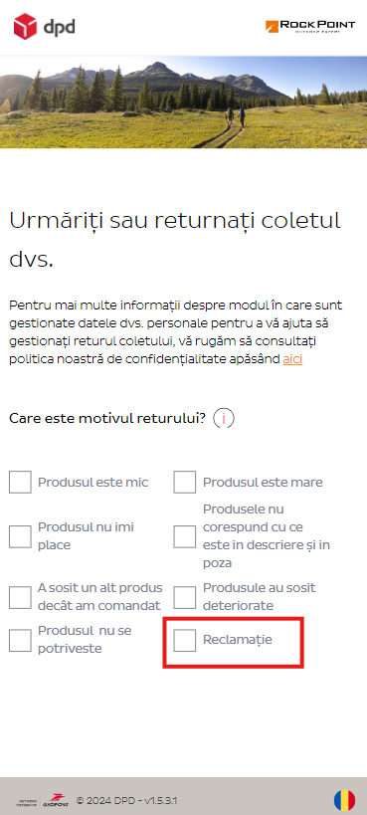Image resolution: width=367 pixels, height=815 pixels.
Task: Click the 'Urmăriți sau returnați coletul' heading
Action: click(175, 240)
